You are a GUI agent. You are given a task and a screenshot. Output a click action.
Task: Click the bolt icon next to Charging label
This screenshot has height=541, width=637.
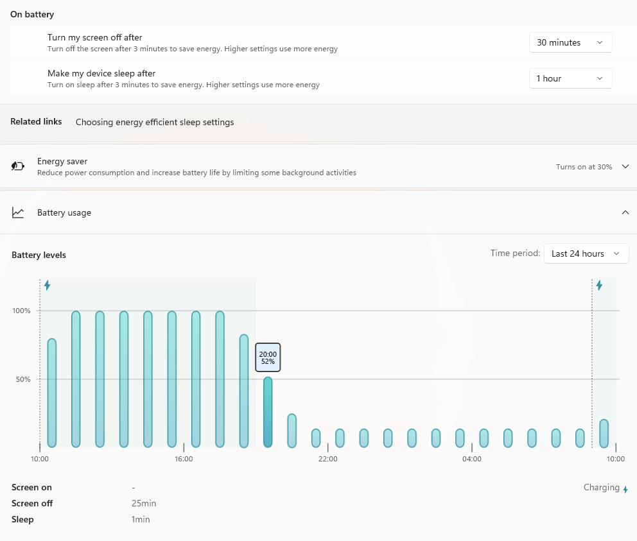coord(625,489)
